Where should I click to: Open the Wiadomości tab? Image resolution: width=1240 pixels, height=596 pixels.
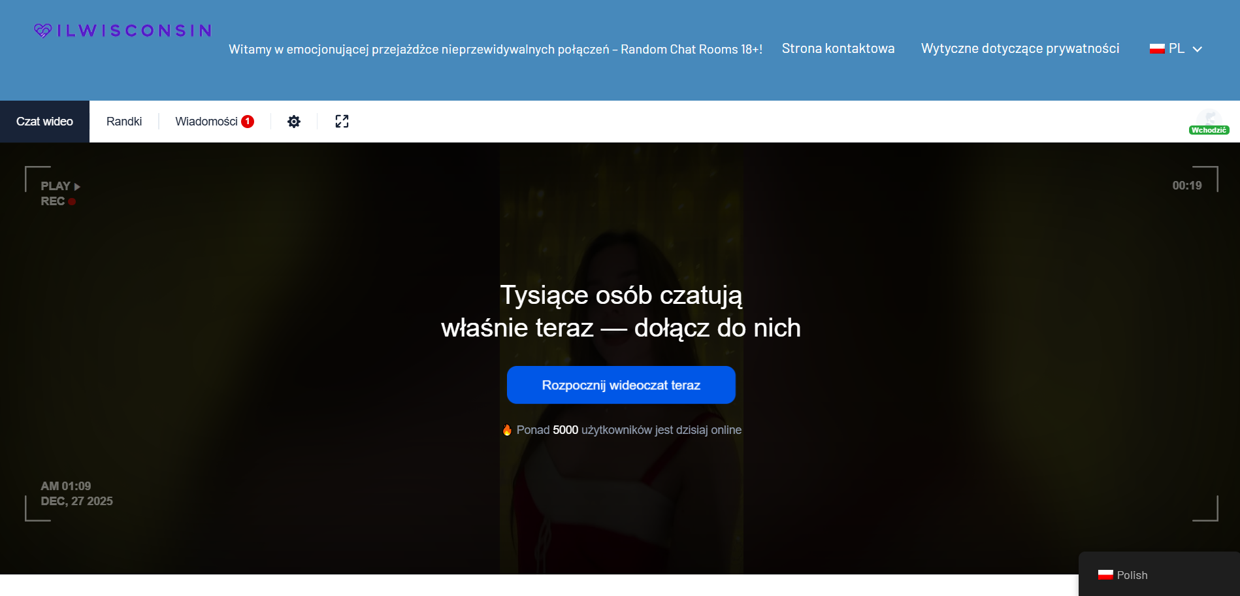click(x=214, y=122)
